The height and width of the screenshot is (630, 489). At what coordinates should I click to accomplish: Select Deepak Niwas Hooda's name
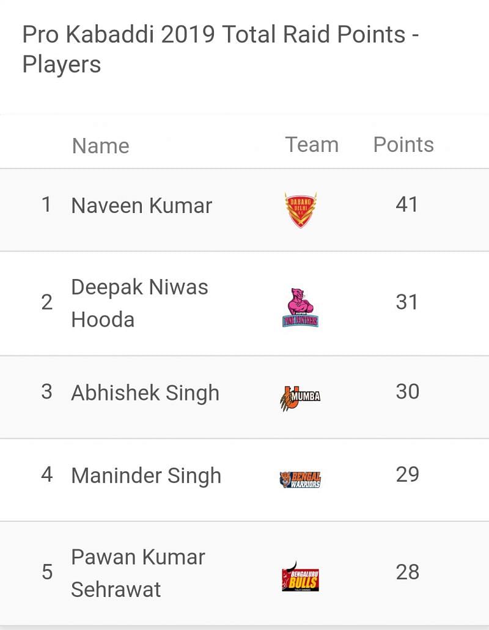coord(139,303)
